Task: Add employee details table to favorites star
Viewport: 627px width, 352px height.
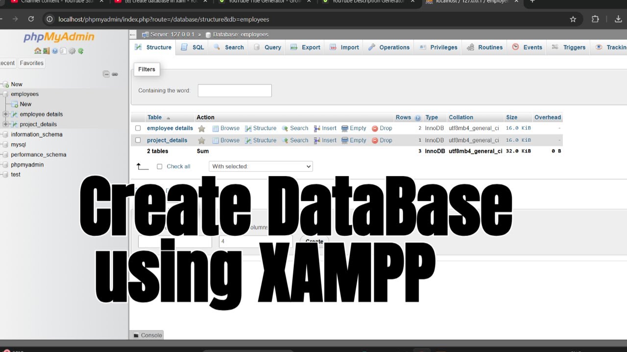Action: [x=201, y=129]
